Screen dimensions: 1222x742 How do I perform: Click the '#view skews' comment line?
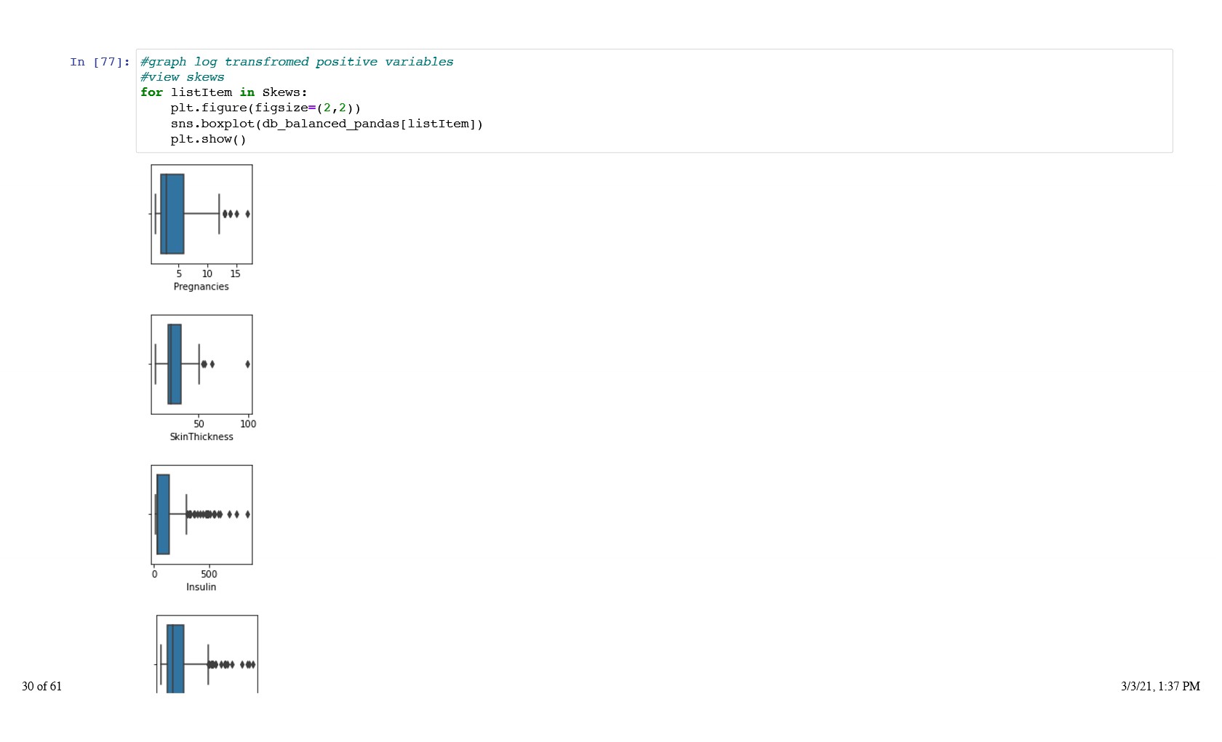[183, 77]
